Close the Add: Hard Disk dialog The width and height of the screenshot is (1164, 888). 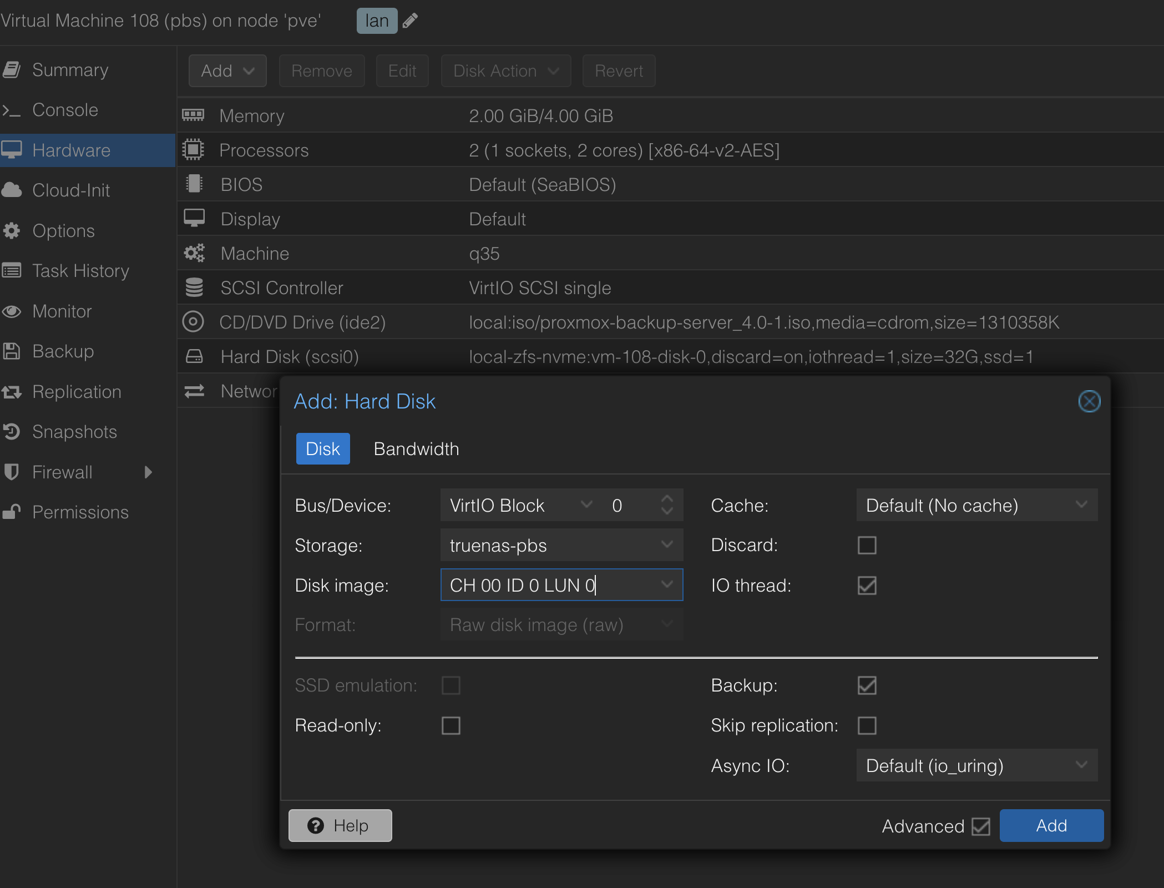[1089, 401]
